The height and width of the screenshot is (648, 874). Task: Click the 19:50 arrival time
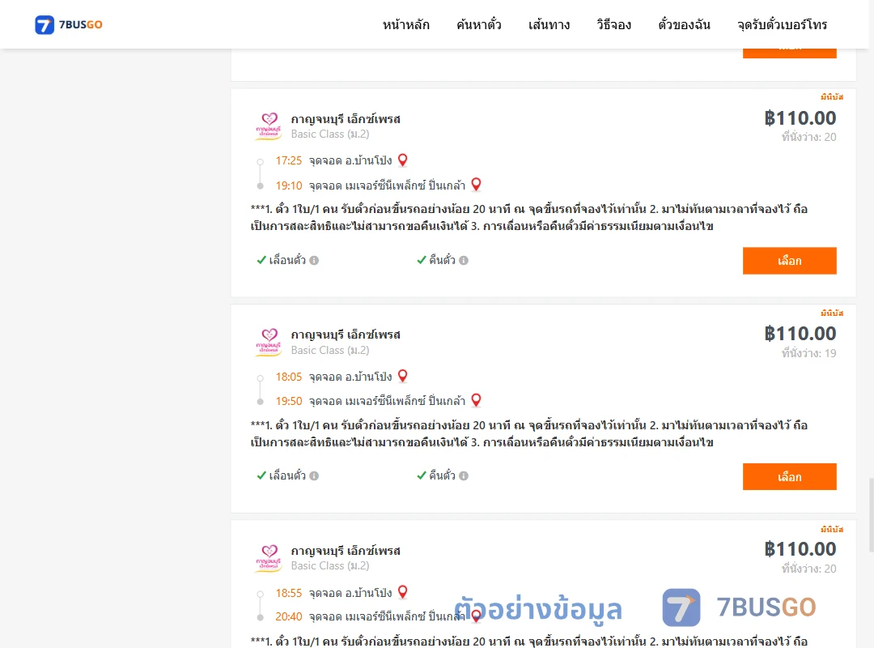[289, 401]
